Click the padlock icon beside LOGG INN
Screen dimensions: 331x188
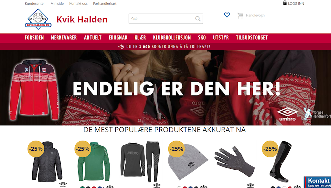click(x=285, y=3)
